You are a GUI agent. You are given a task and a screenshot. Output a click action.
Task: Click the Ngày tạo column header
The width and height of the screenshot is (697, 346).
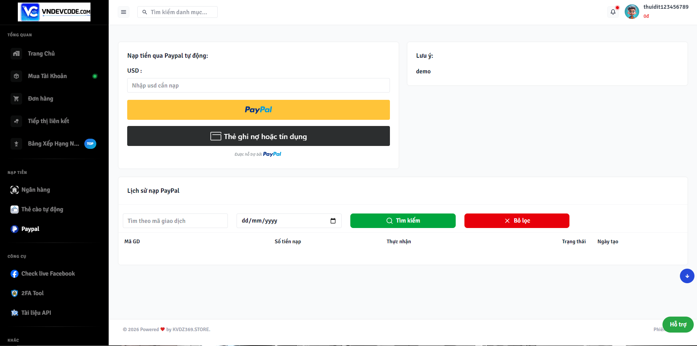pyautogui.click(x=608, y=242)
